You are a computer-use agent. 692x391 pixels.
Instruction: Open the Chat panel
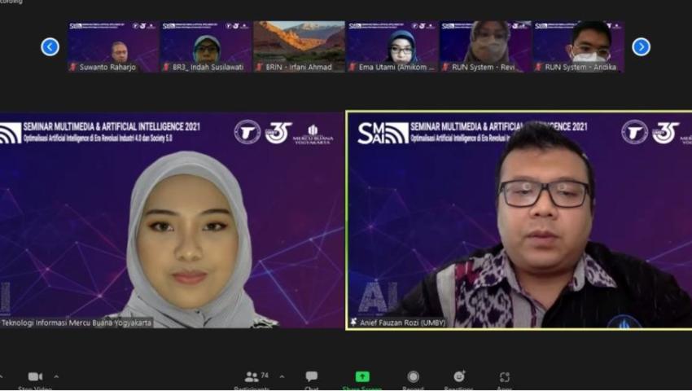click(312, 376)
